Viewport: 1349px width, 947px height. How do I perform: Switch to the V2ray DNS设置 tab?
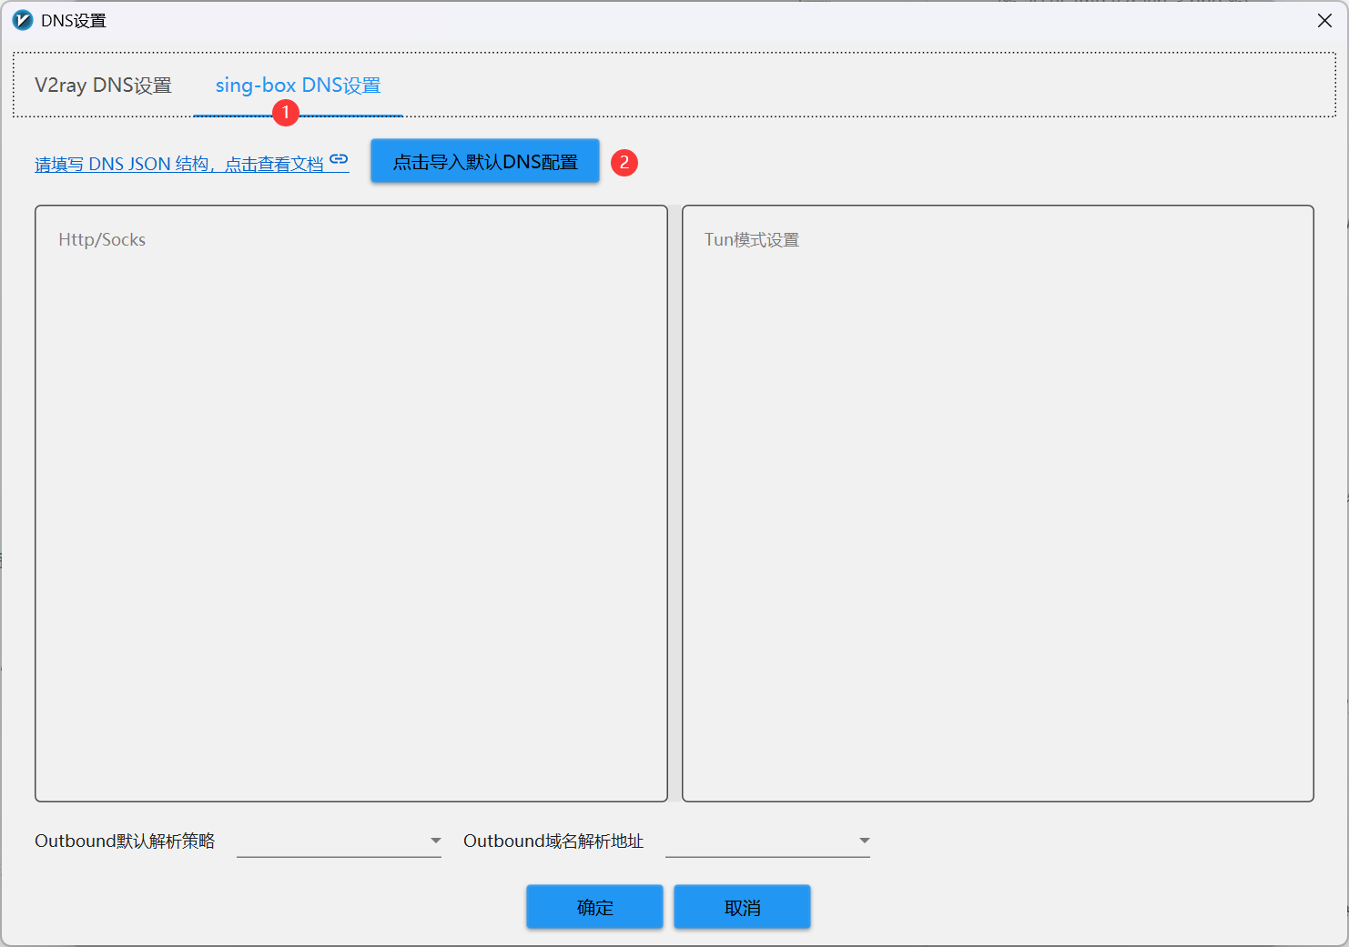click(x=103, y=86)
